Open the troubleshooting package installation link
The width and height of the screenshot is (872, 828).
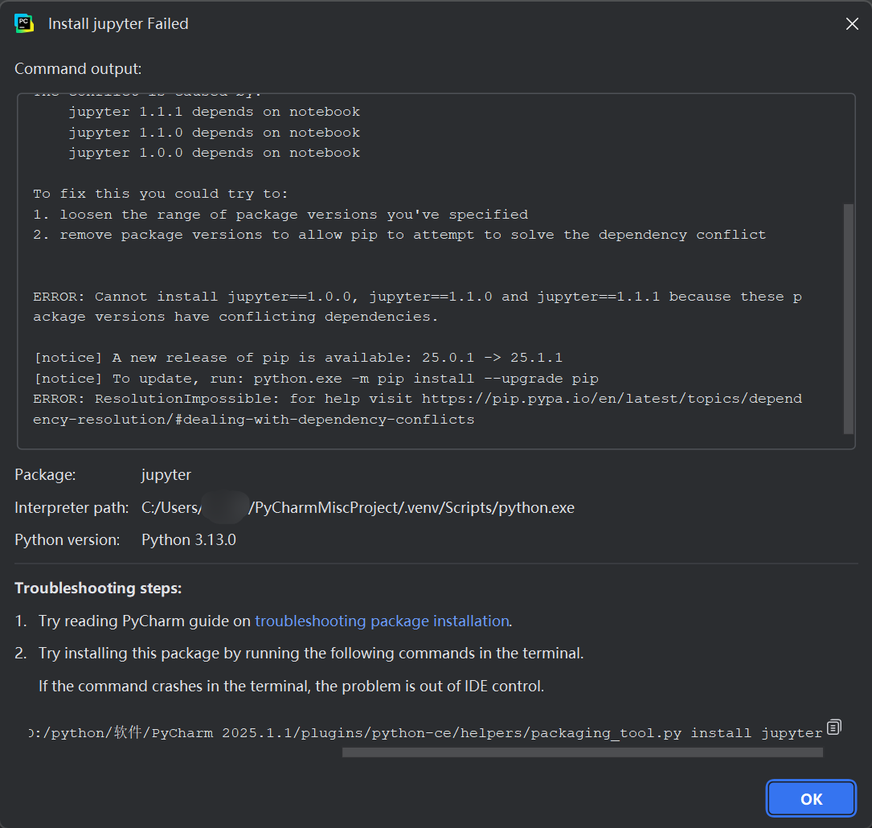pos(382,621)
